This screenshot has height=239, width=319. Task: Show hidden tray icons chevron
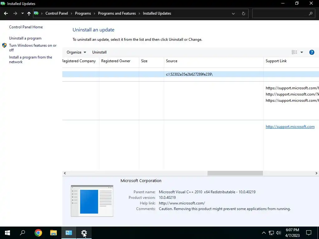point(264,233)
